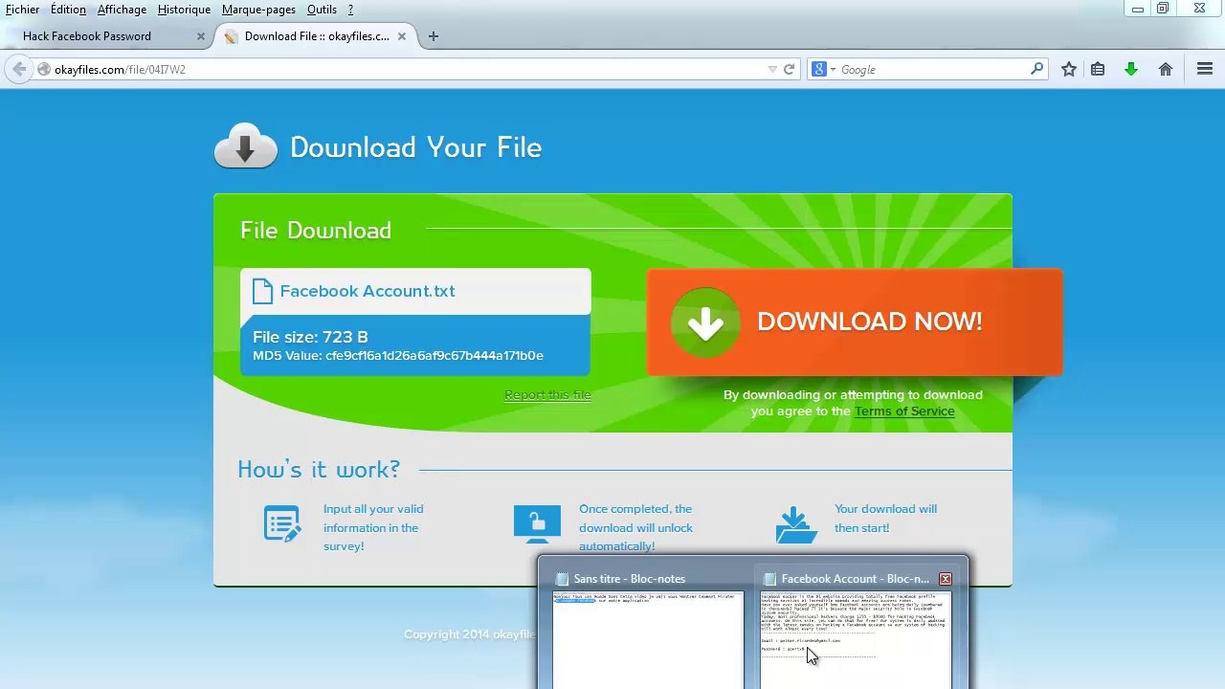Open the downloads arrow panel

tap(1131, 69)
